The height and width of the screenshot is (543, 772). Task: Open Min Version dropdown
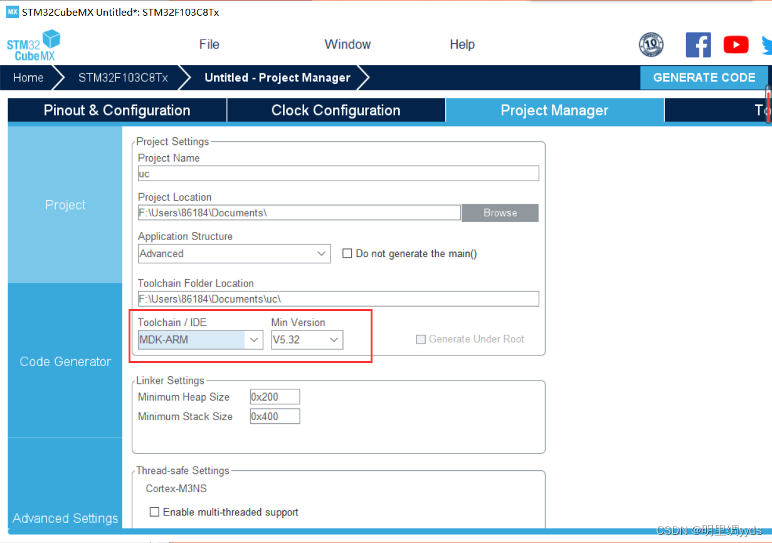click(307, 340)
